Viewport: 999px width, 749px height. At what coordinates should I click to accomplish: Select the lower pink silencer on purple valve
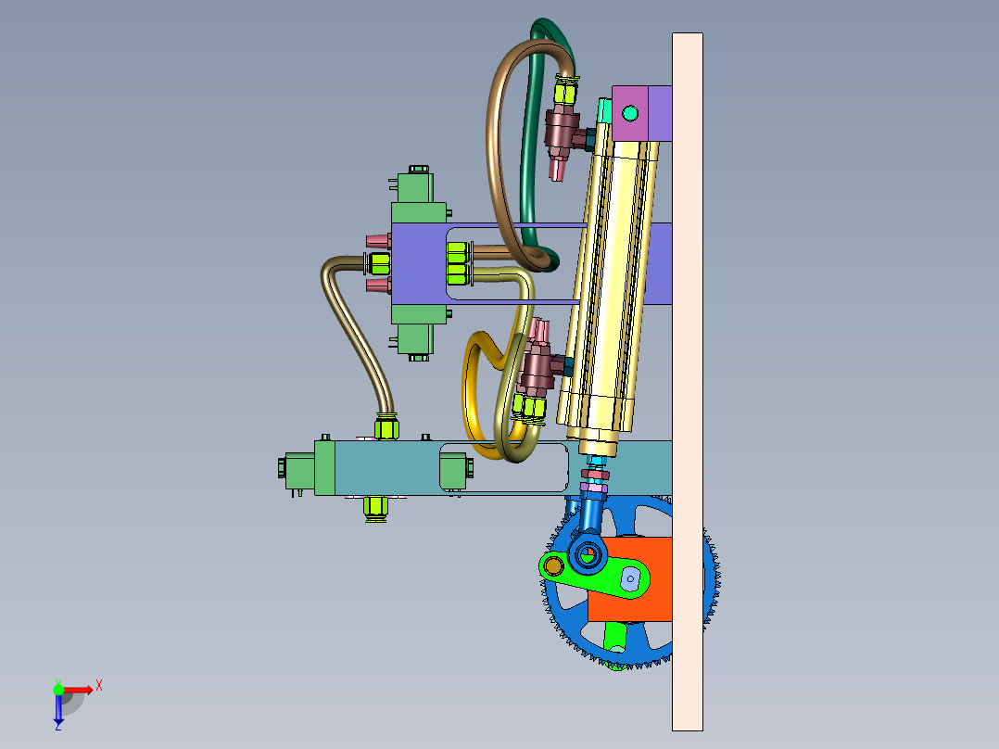pos(379,285)
